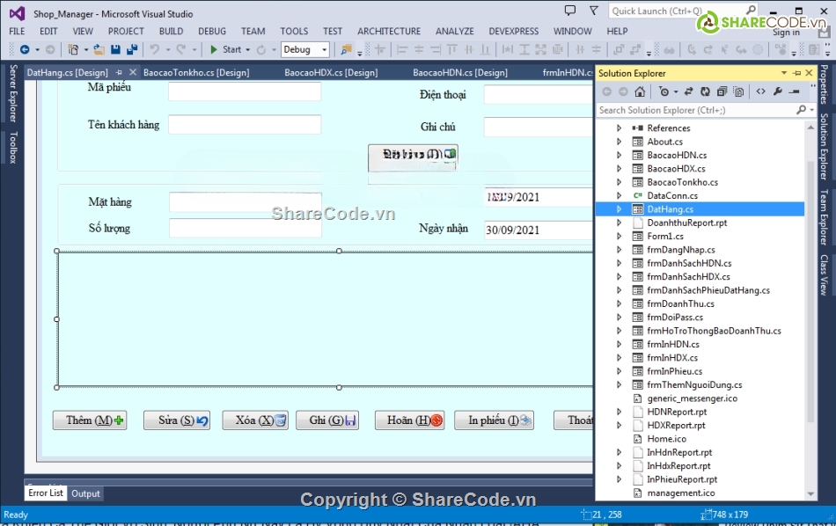The height and width of the screenshot is (526, 836).
Task: Save the current file with the disk icon
Action: point(115,49)
